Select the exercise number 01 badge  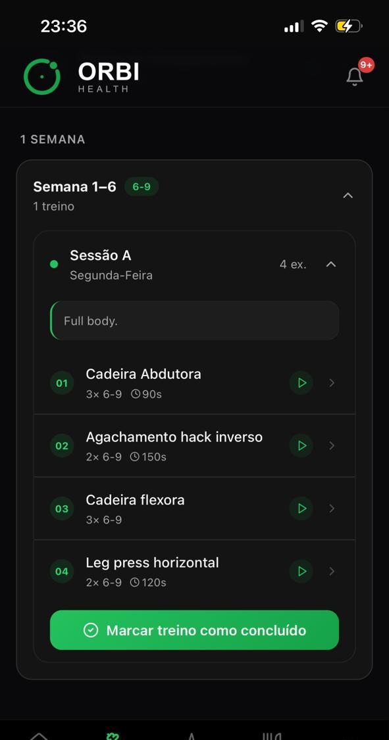[62, 383]
